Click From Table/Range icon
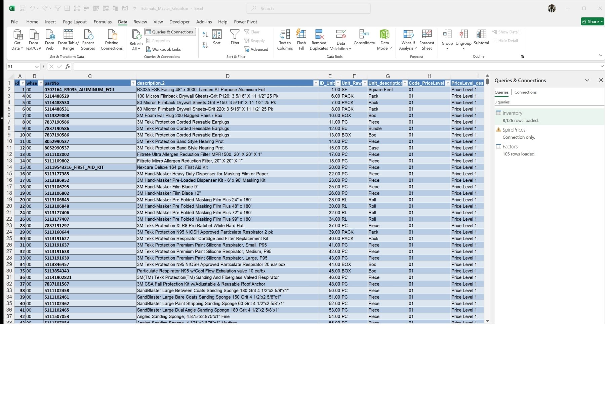 68,40
